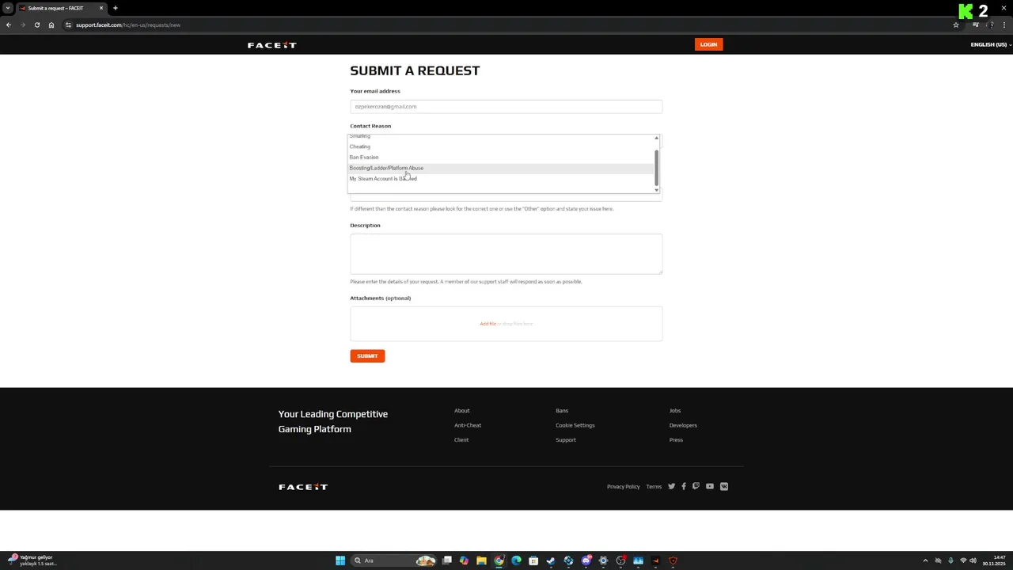The height and width of the screenshot is (570, 1013).
Task: Open a new browser tab
Action: pos(115,8)
